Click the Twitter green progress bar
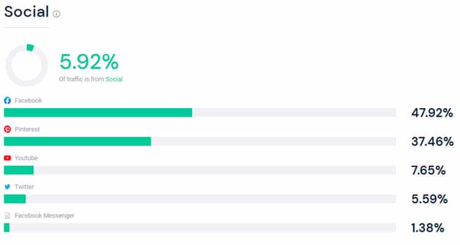 point(15,199)
